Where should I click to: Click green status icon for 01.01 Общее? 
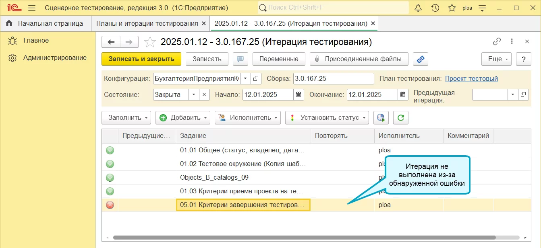pos(110,150)
